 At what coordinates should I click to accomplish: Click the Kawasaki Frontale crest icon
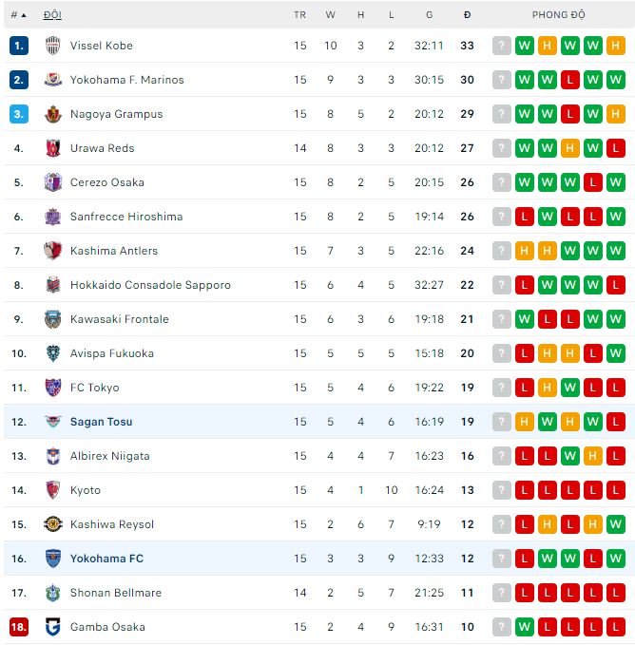click(x=53, y=319)
